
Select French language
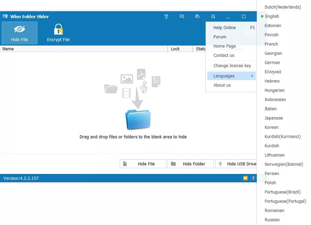click(x=271, y=44)
